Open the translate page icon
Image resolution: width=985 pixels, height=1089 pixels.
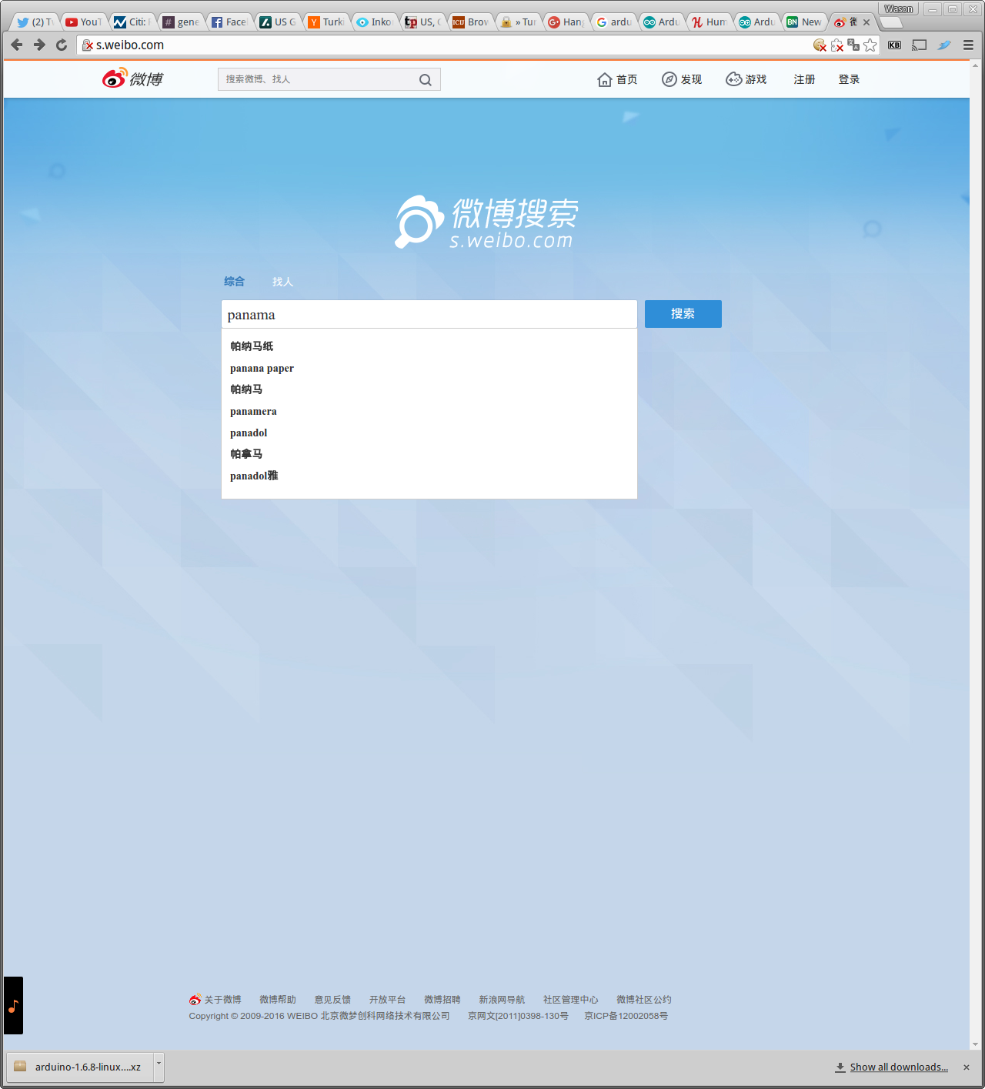[x=853, y=45]
